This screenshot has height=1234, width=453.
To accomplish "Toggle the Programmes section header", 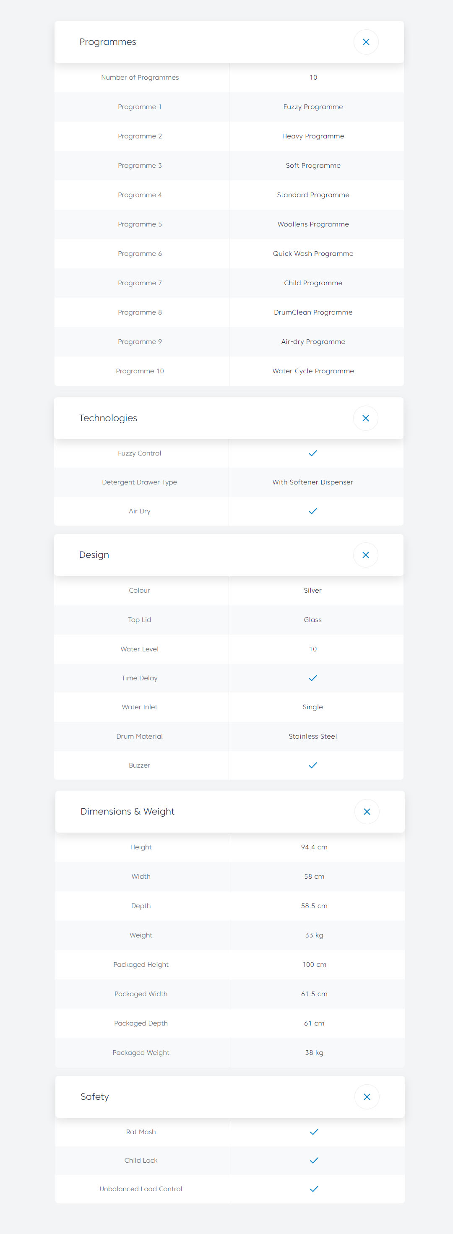I will 108,42.
